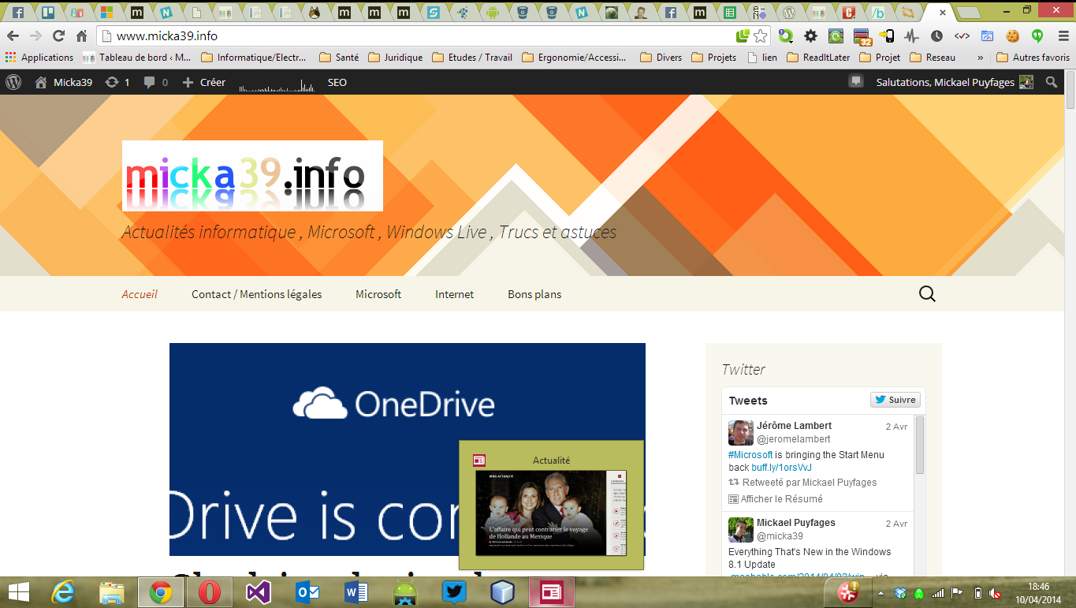Open the Tableau de bord bookmark
The width and height of the screenshot is (1076, 608).
137,58
